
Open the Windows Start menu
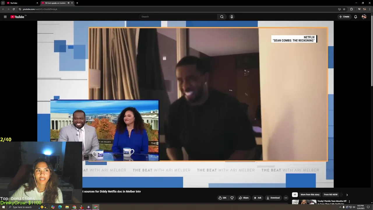pyautogui.click(x=4, y=207)
